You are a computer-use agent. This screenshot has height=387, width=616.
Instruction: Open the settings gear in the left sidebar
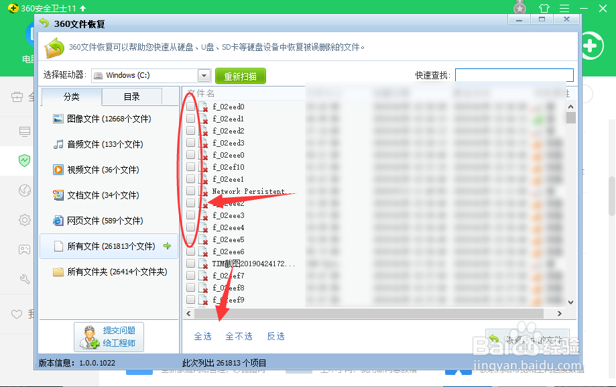24,219
